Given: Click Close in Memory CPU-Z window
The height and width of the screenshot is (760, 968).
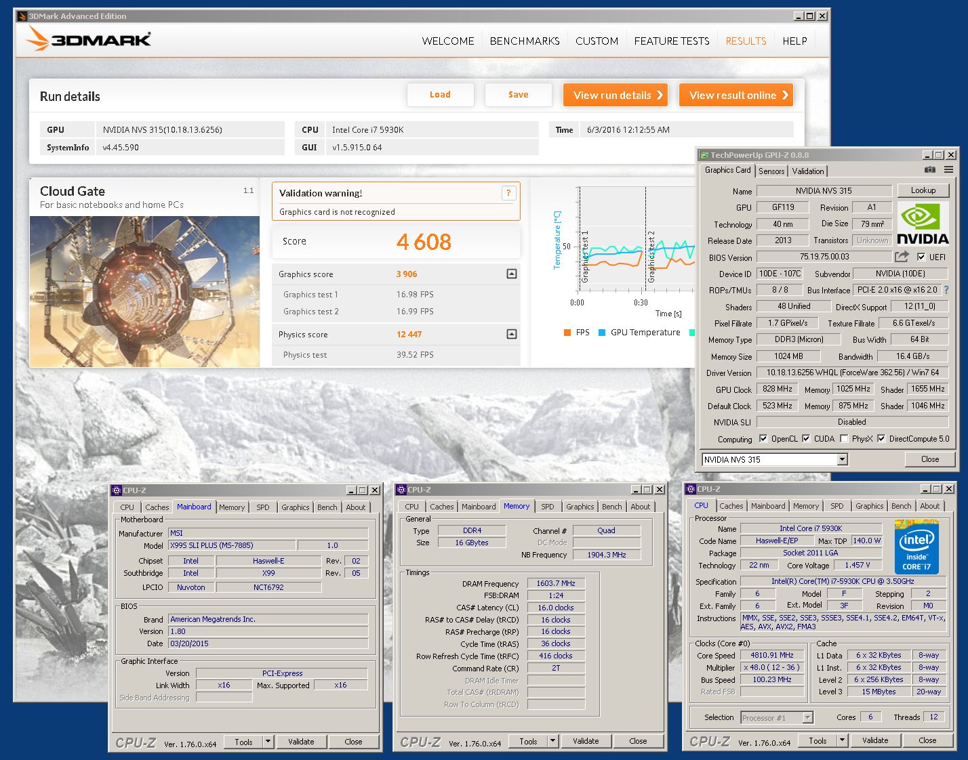Looking at the screenshot, I should (638, 741).
